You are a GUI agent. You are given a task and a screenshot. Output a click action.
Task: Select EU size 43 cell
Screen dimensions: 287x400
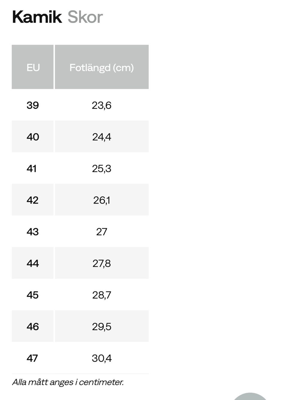click(x=33, y=232)
